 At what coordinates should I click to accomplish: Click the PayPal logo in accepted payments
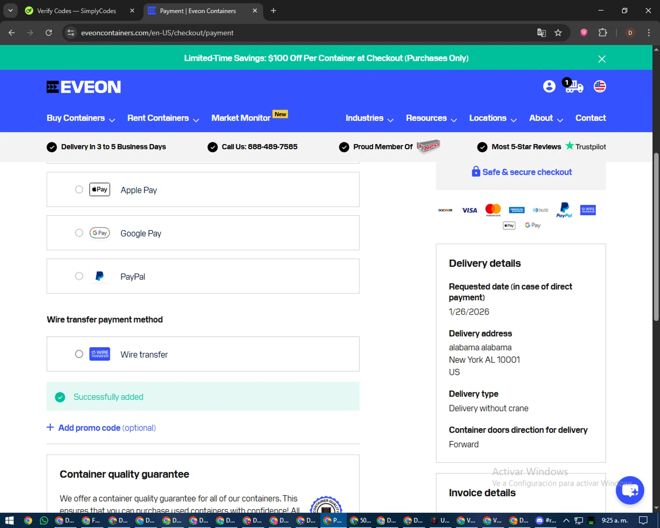tap(564, 210)
